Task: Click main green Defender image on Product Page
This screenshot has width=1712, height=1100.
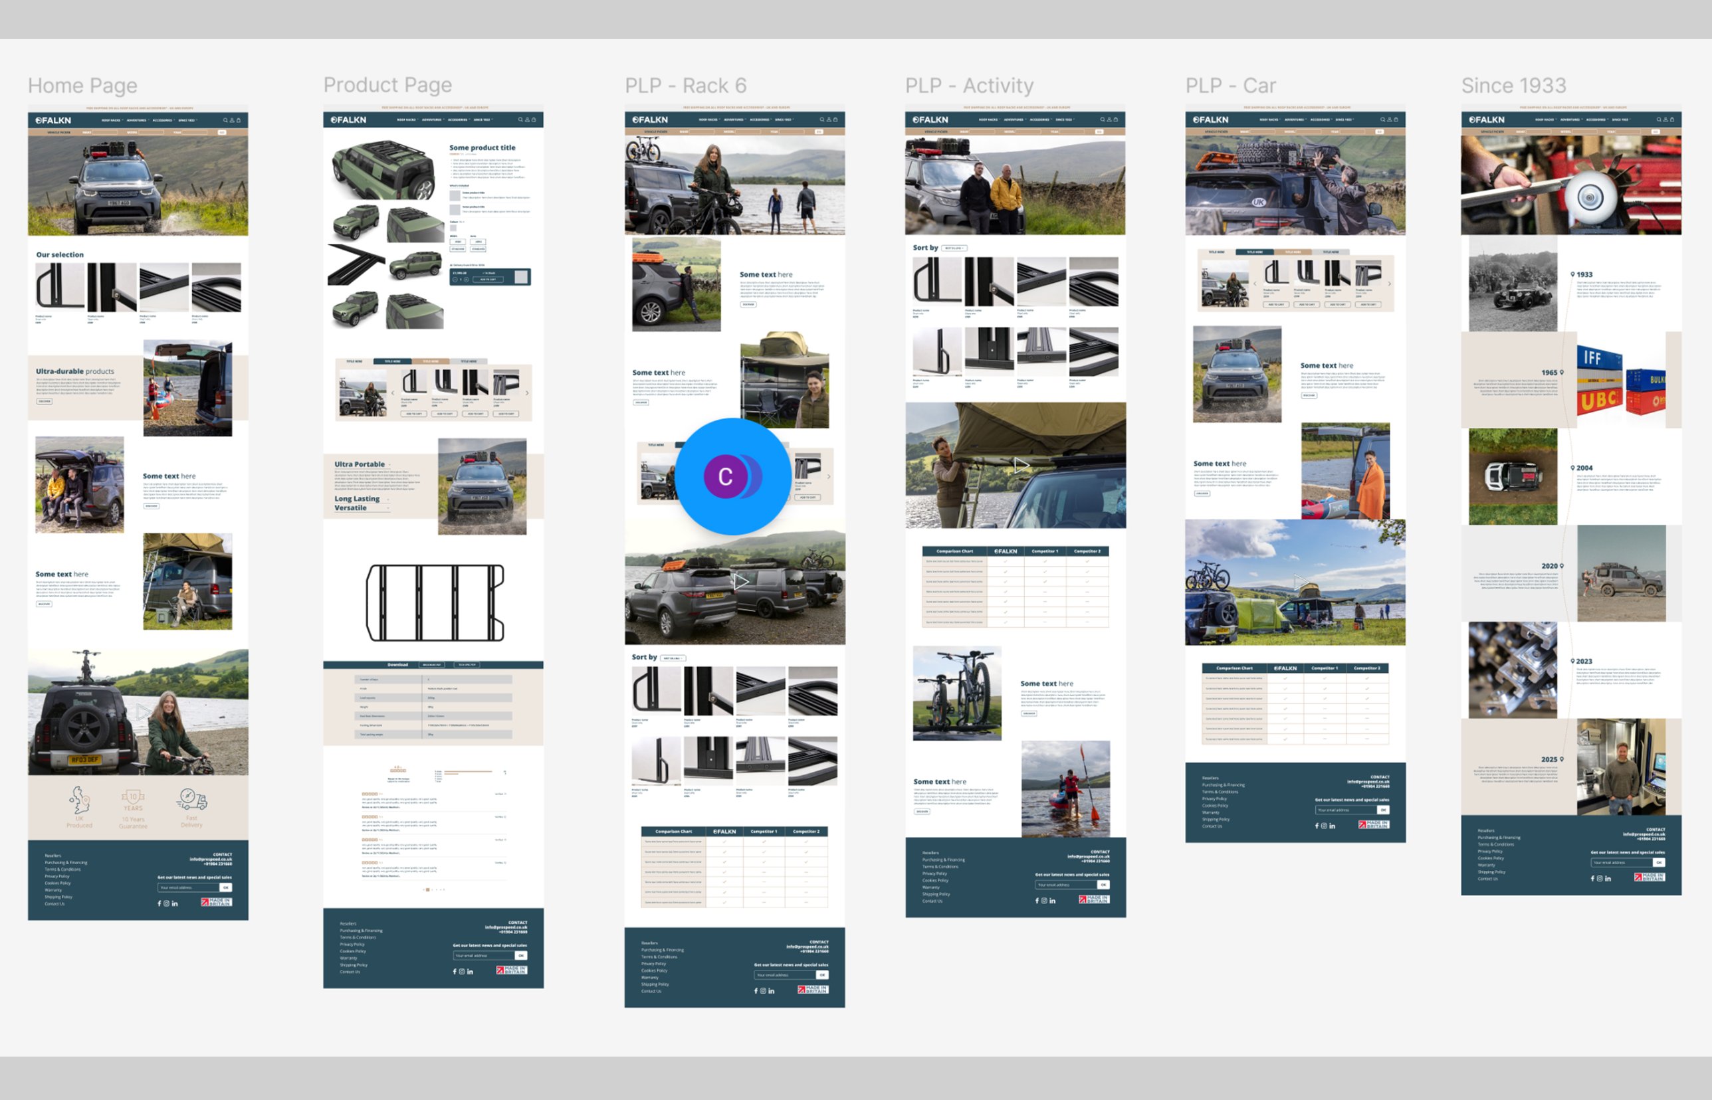Action: [x=383, y=170]
